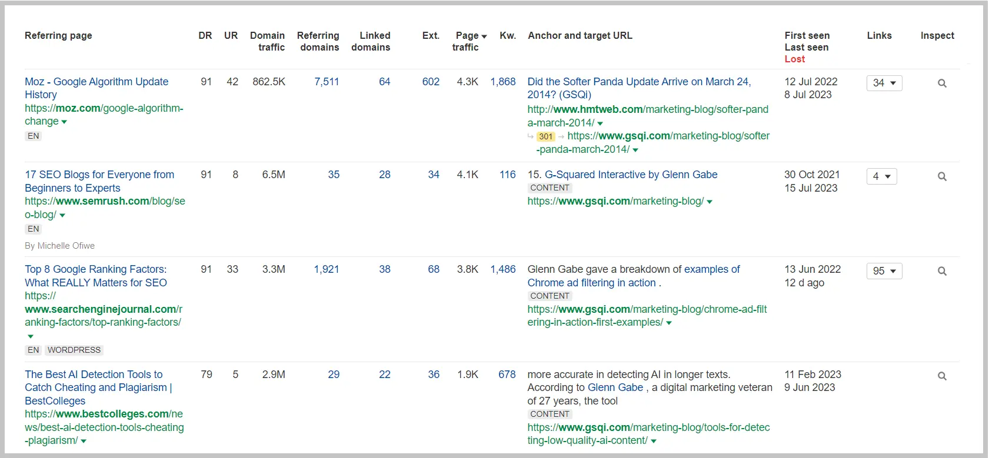The width and height of the screenshot is (989, 458).
Task: Open the 4 links dropdown
Action: (x=881, y=176)
